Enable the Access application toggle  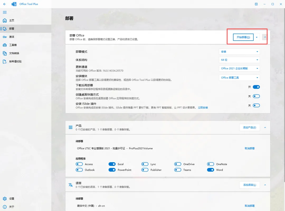tap(79, 164)
